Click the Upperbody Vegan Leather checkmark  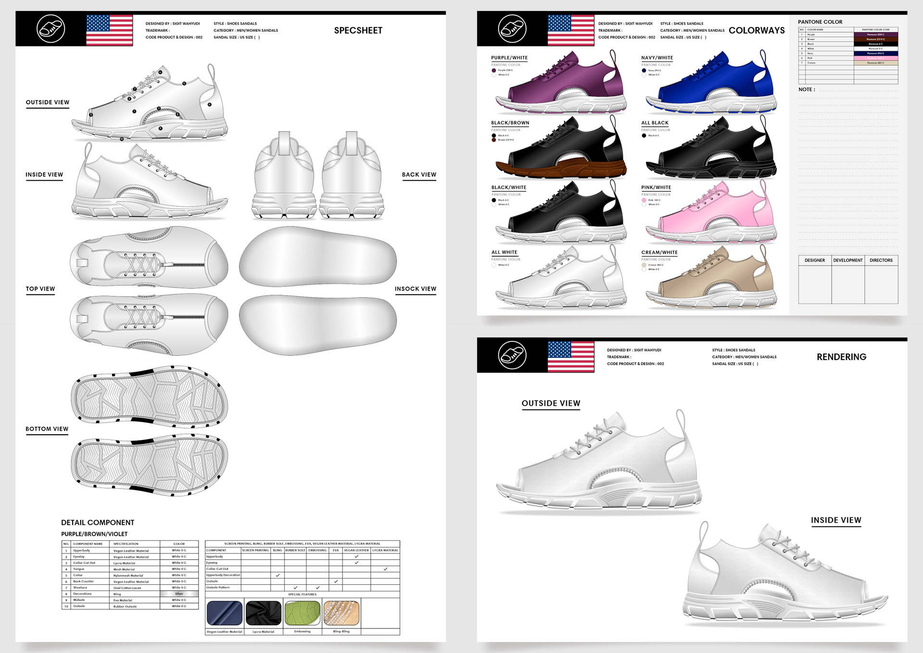(x=356, y=556)
